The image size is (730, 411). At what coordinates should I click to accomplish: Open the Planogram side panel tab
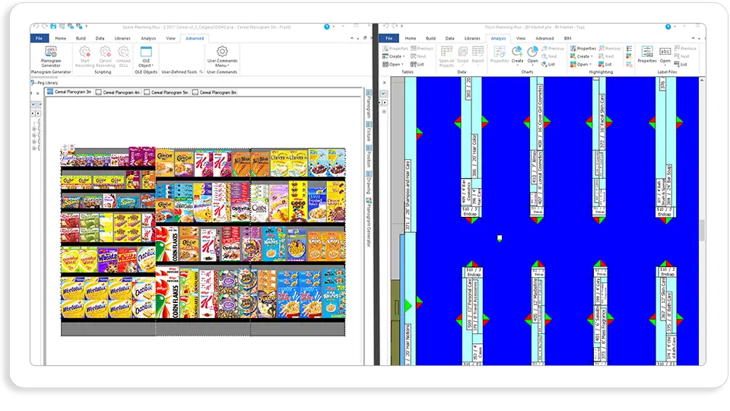coord(369,104)
